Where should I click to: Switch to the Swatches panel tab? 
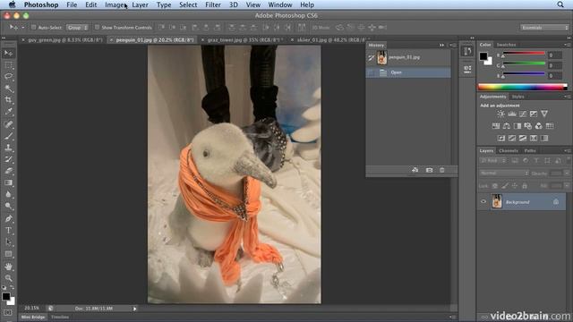pyautogui.click(x=506, y=45)
